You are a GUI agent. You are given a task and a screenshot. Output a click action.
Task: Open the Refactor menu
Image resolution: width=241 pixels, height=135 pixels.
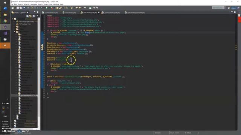26,4
